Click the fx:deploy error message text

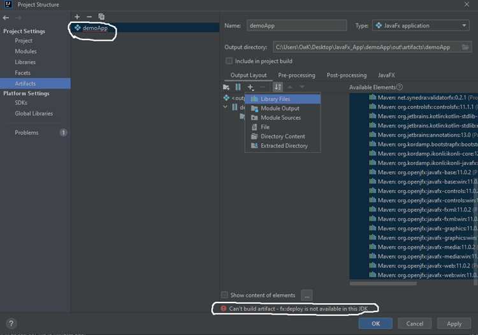click(298, 308)
